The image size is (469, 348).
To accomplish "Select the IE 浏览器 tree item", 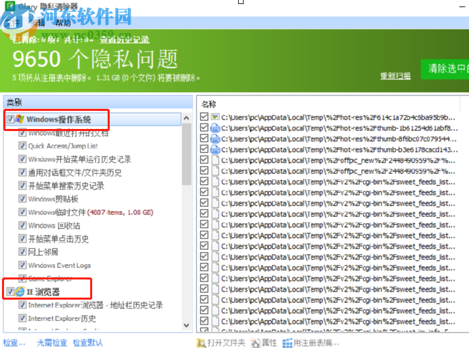I will pyautogui.click(x=43, y=292).
